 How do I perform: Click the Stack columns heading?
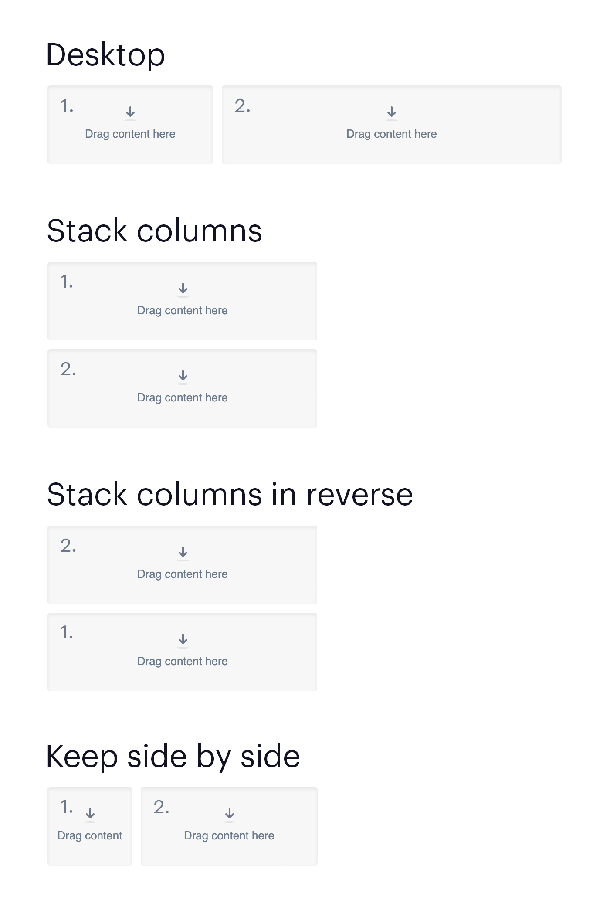155,231
